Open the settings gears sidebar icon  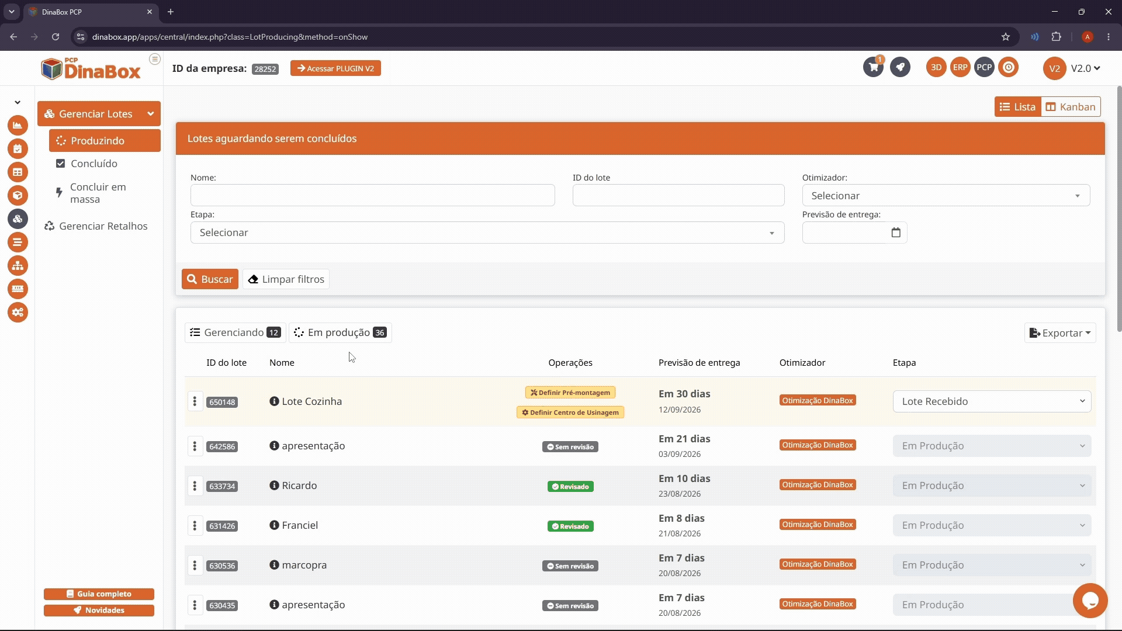point(18,312)
